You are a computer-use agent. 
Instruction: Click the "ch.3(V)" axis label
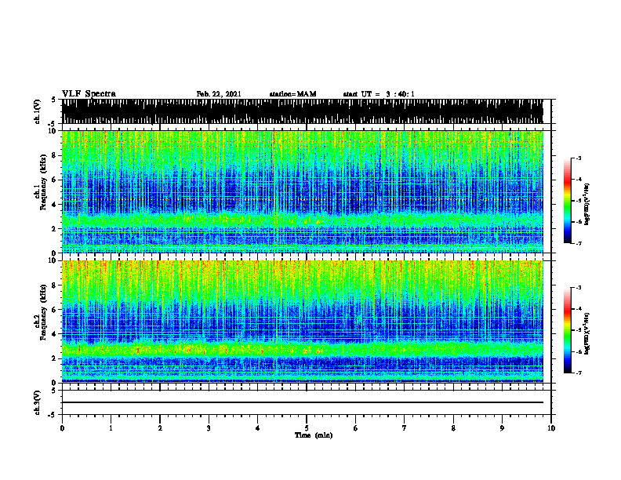37,402
